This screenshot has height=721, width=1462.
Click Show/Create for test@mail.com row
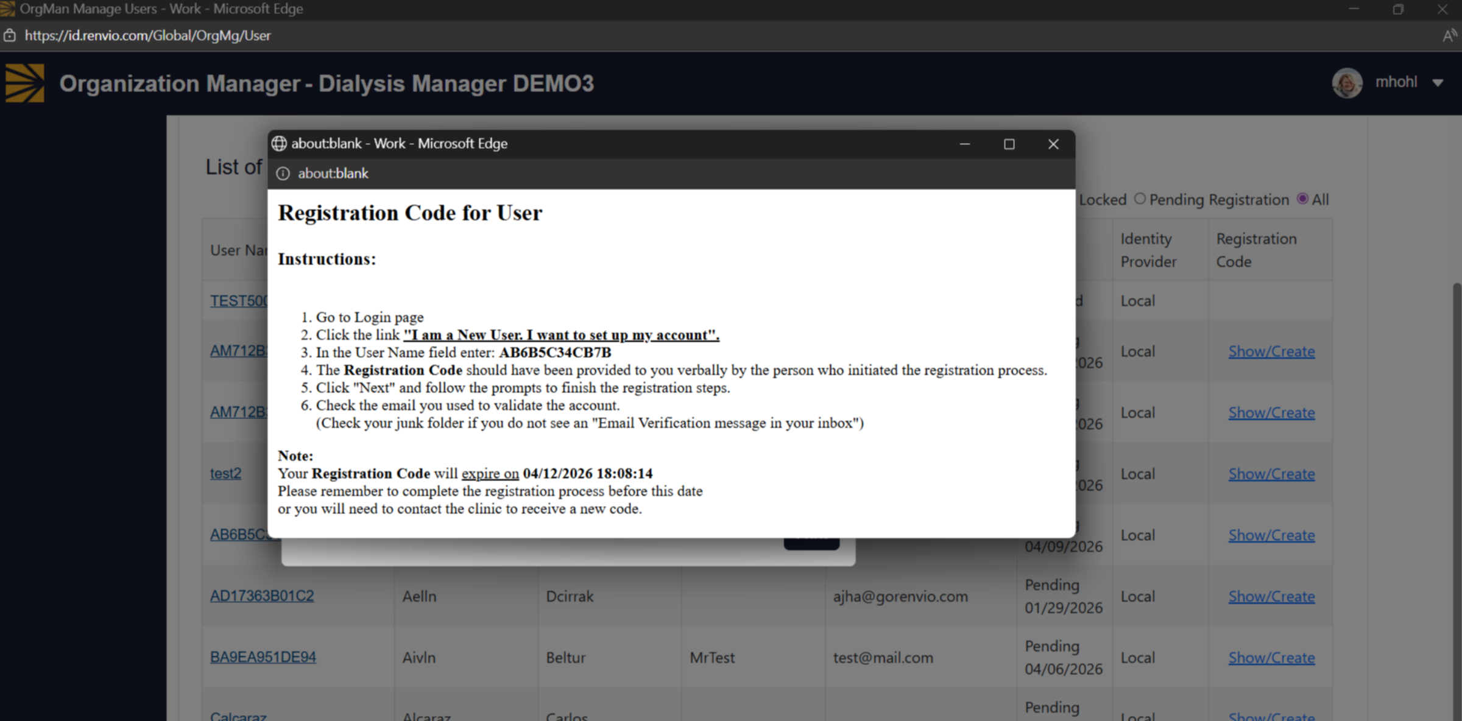point(1271,658)
